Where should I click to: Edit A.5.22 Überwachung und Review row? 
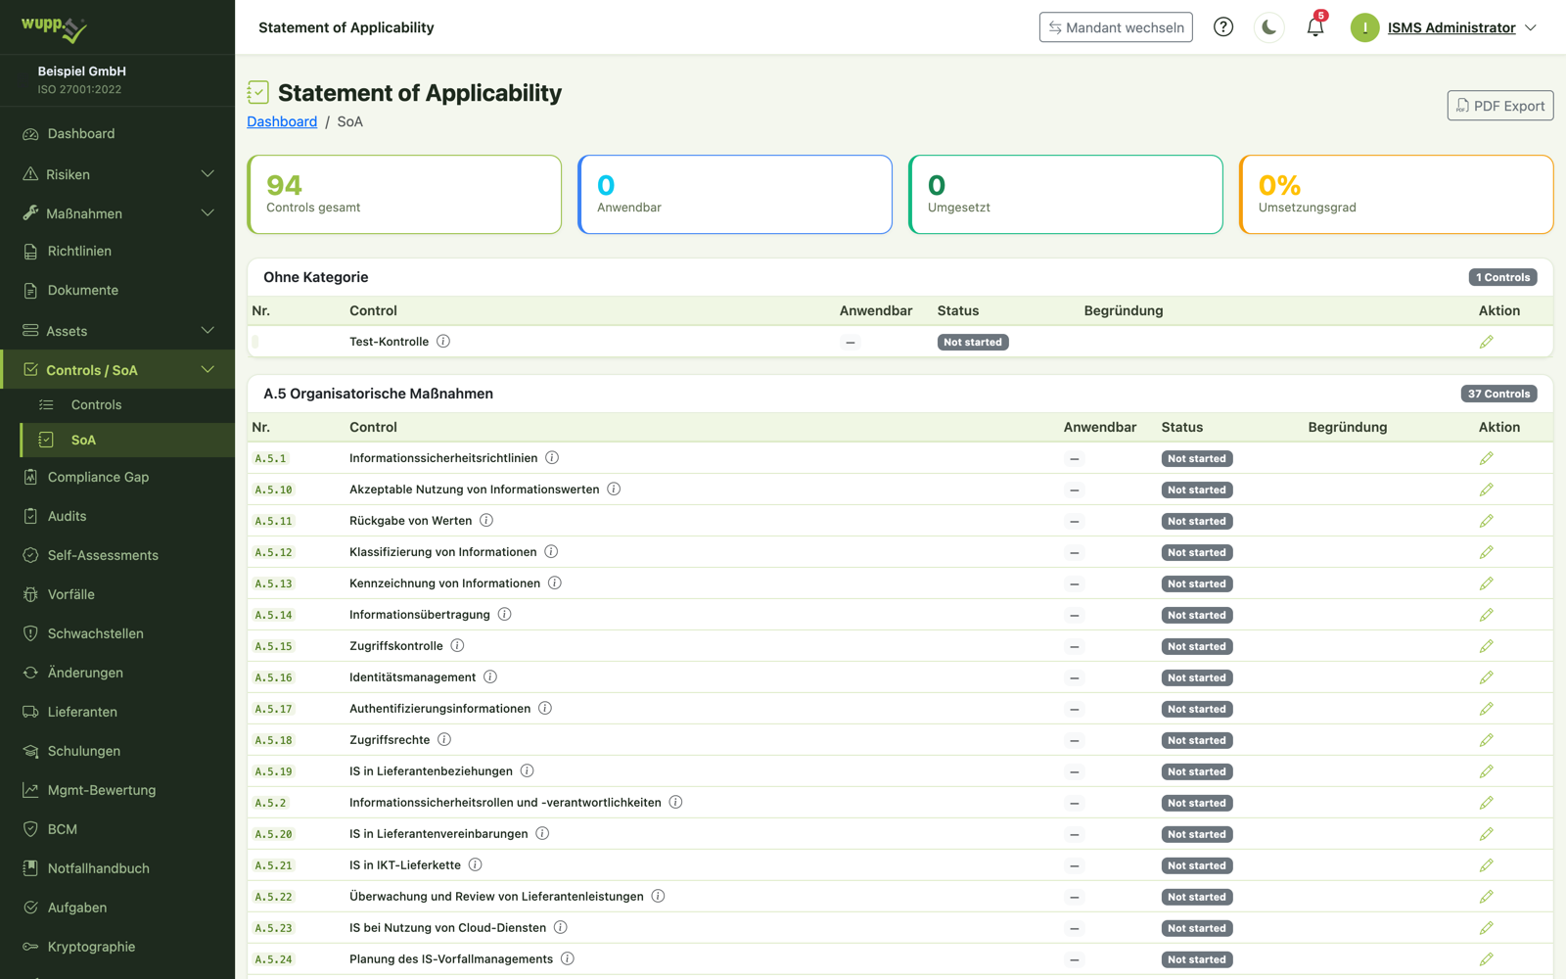[1487, 897]
